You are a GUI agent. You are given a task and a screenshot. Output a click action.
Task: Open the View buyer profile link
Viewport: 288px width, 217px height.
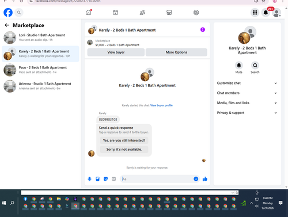click(x=161, y=105)
